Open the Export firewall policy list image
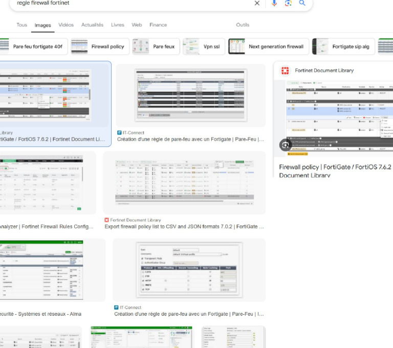 click(x=184, y=183)
